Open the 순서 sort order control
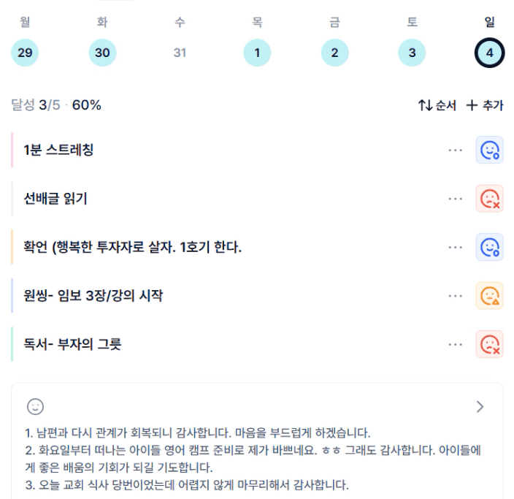Viewport: 514px width, 499px height. [x=437, y=105]
